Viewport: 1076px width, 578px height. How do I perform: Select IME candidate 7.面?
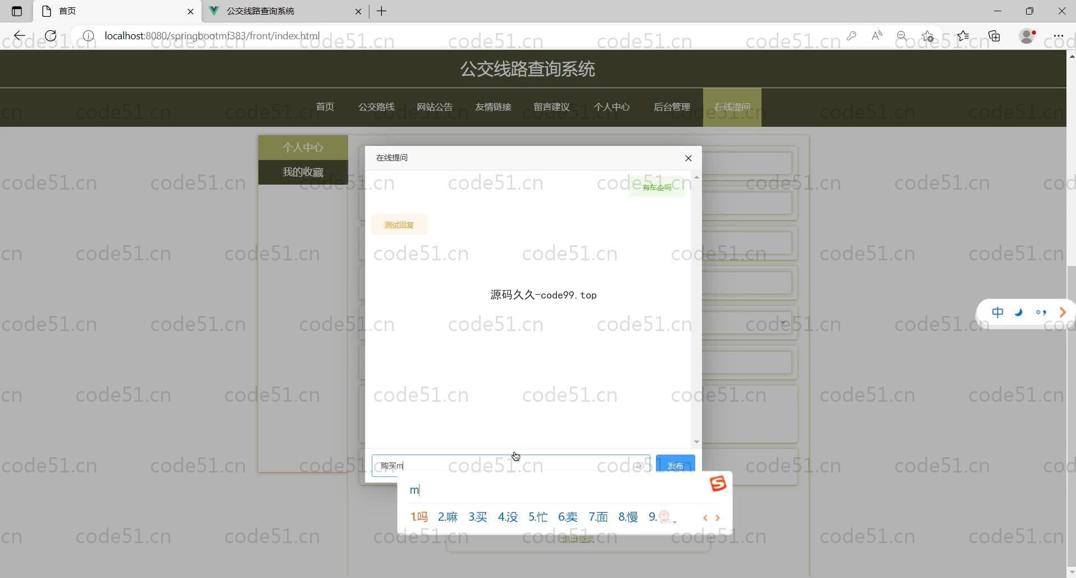point(598,517)
